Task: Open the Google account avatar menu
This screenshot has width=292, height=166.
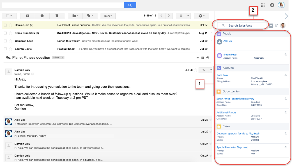Action: point(281,5)
